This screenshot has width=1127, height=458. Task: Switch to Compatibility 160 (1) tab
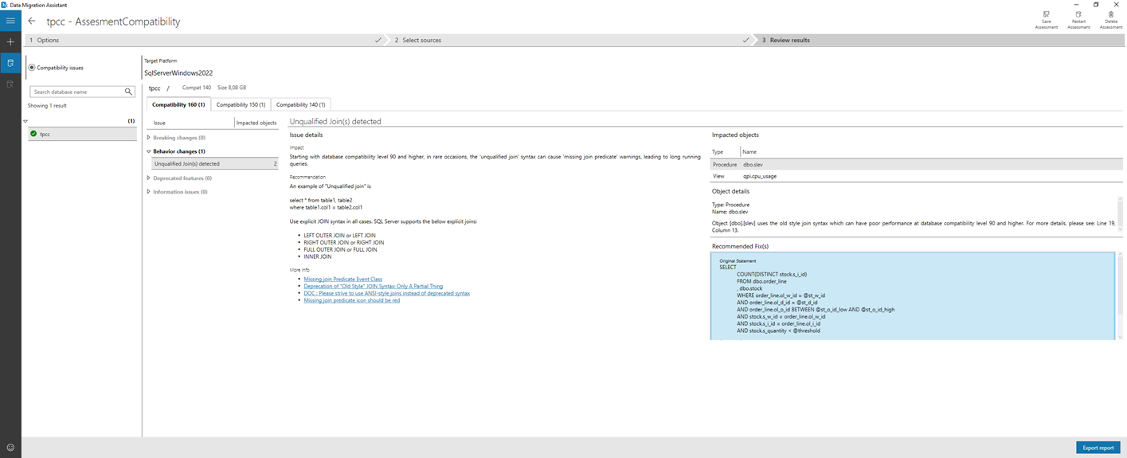(x=178, y=104)
